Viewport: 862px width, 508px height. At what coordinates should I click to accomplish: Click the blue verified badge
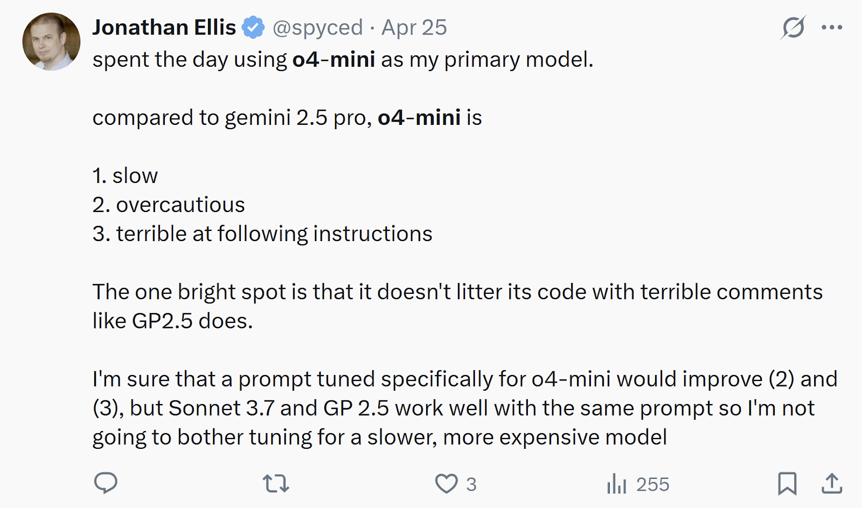(253, 27)
